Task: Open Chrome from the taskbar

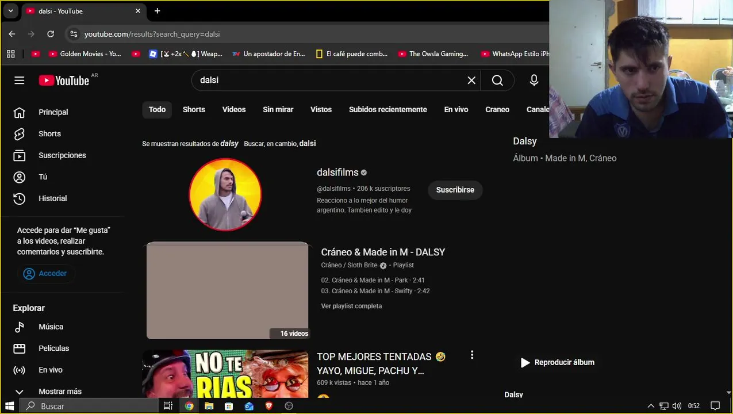Action: (189, 406)
